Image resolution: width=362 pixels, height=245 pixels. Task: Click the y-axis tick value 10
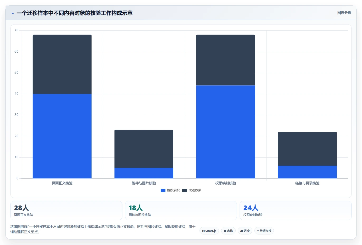pos(16,157)
